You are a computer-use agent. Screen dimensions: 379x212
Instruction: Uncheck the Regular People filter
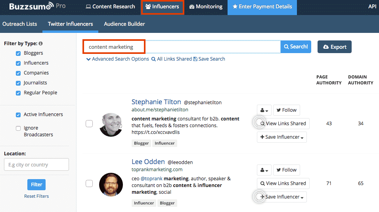point(18,93)
